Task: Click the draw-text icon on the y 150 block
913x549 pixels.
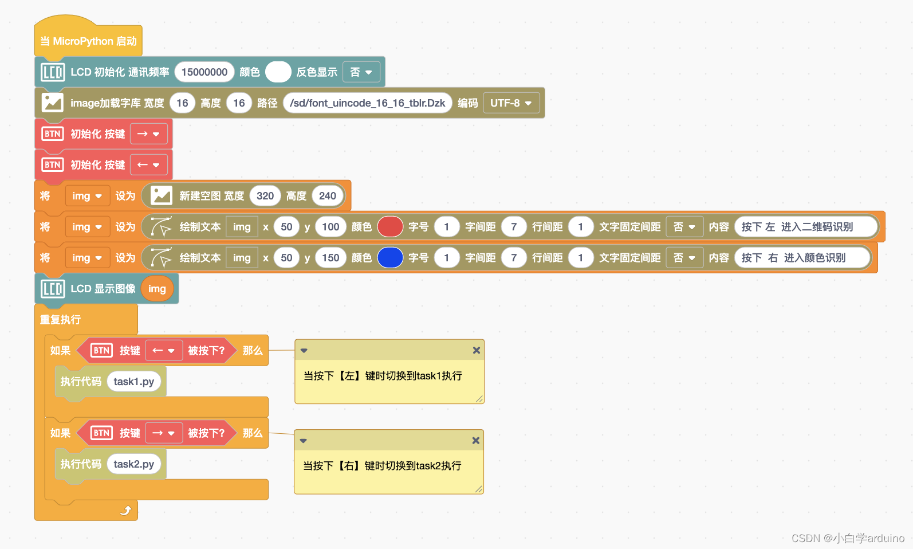Action: (x=161, y=258)
